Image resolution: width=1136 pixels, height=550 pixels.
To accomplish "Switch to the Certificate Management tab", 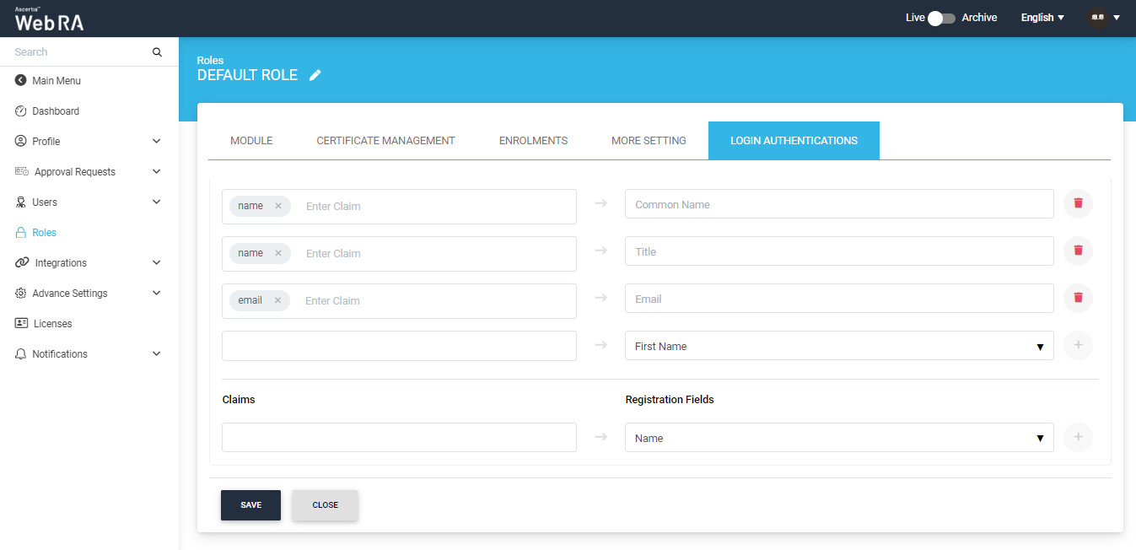I will coord(385,141).
